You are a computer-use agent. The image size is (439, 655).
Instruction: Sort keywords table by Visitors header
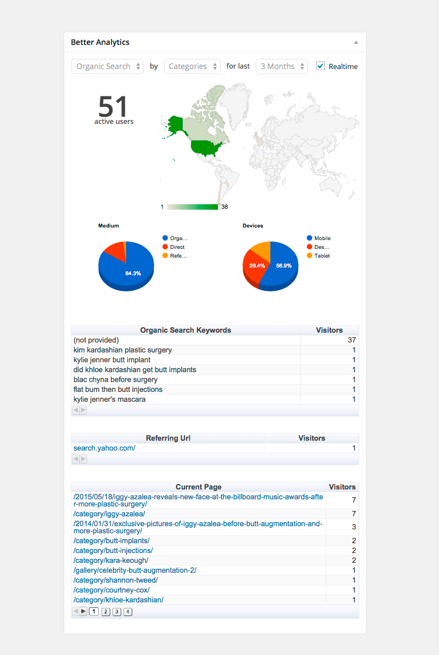coord(329,330)
